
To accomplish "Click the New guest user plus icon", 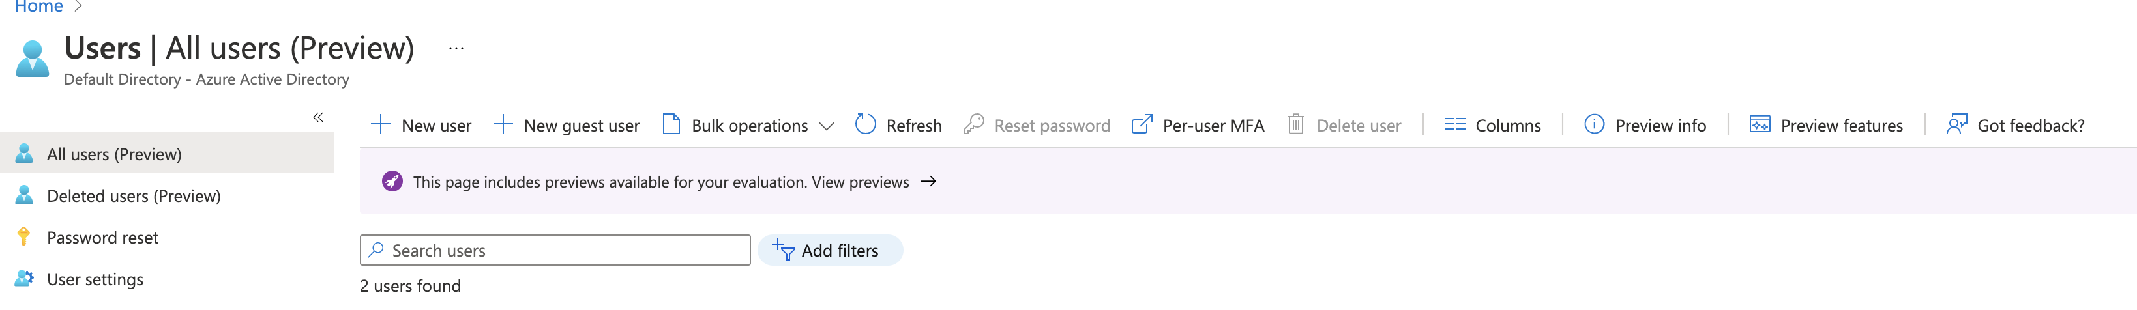I will tap(503, 124).
